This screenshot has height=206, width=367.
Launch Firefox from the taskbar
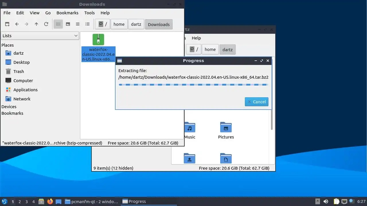[x=50, y=201]
